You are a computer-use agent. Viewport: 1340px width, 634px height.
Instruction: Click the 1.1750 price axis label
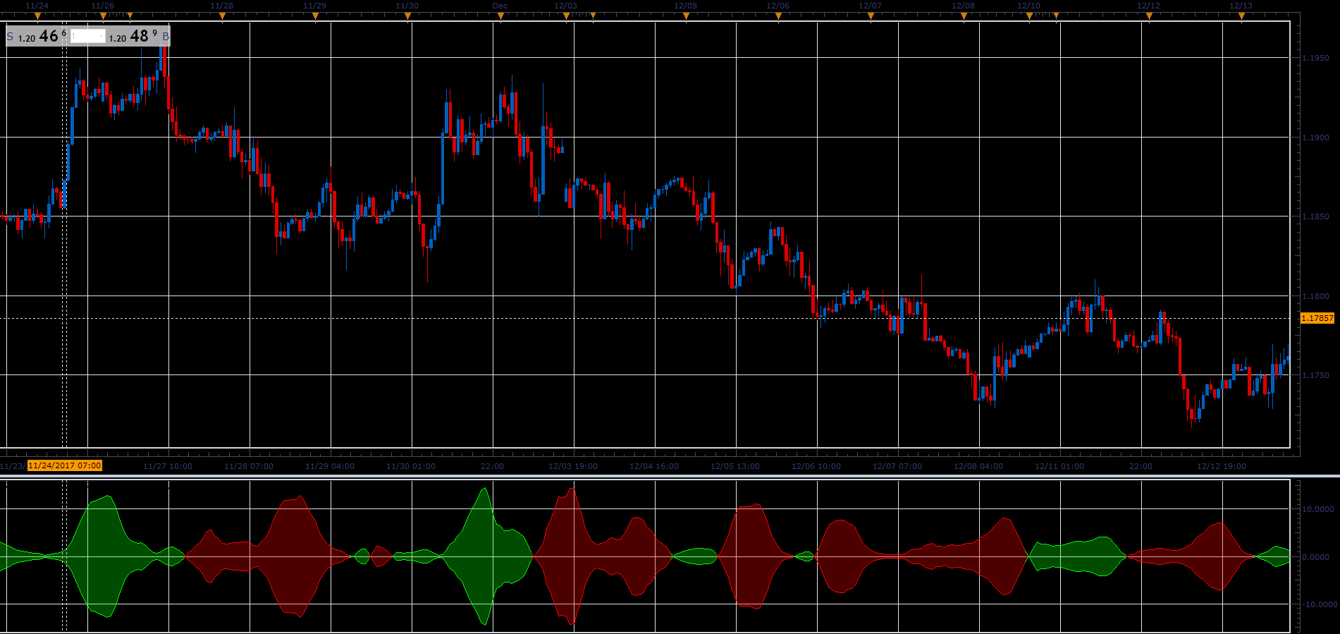pos(1315,375)
